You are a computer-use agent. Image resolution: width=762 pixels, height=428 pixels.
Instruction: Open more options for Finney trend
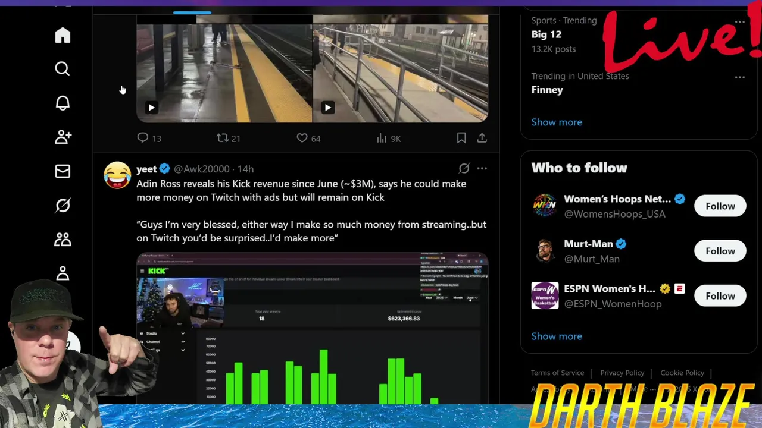(739, 77)
